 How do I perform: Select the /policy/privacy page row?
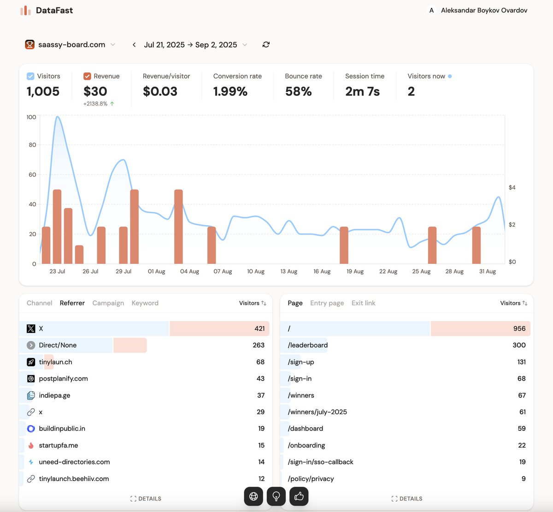406,479
